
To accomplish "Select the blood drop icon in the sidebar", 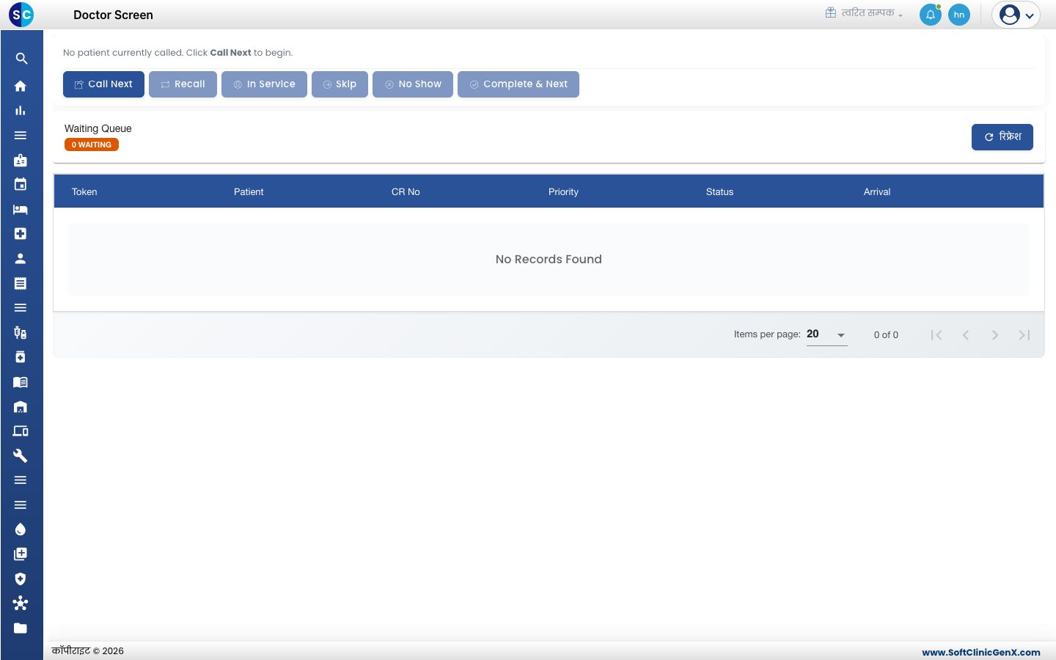I will click(x=21, y=529).
